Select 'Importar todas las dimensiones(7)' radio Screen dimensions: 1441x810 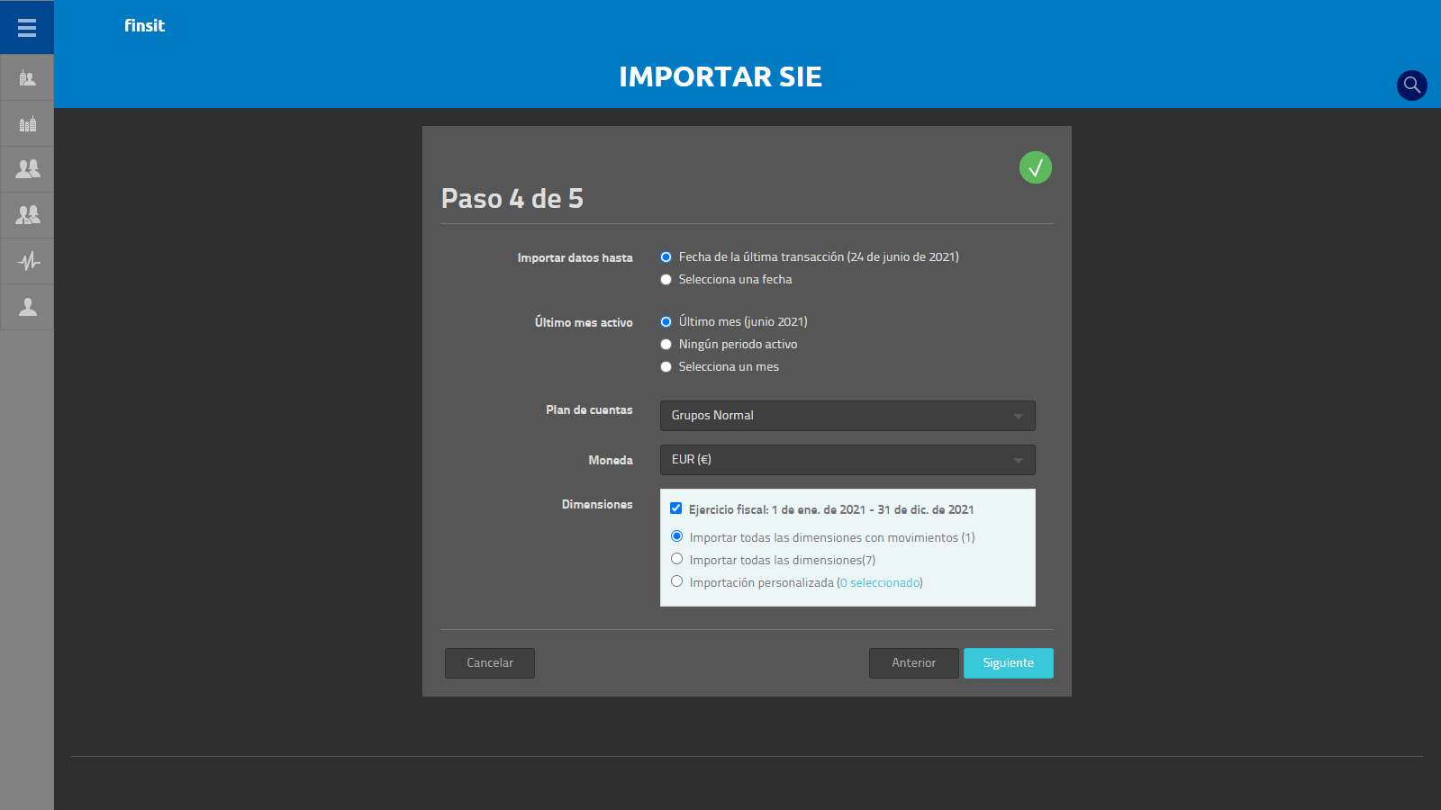pyautogui.click(x=677, y=559)
